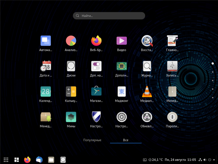The height and width of the screenshot is (164, 218).
Task: Open the activities overview icon in taskbar
Action: click(x=17, y=160)
